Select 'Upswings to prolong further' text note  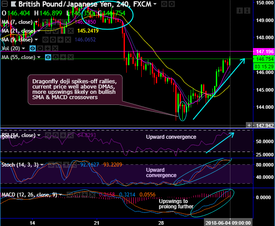pyautogui.click(x=176, y=204)
